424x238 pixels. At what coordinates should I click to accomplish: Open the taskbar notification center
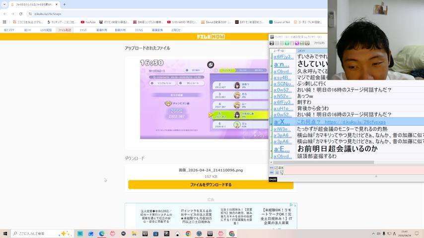point(417,234)
